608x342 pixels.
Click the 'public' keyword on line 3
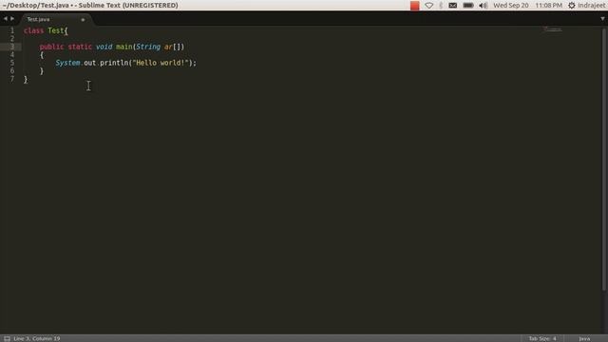click(x=51, y=47)
